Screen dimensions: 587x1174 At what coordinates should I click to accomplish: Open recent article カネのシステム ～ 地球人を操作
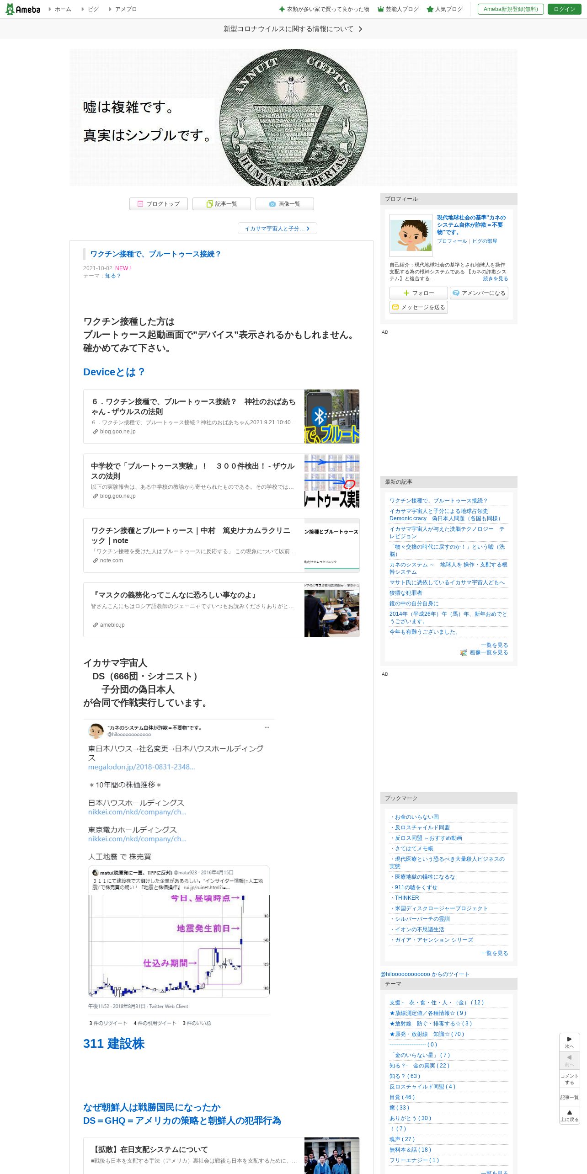click(448, 568)
